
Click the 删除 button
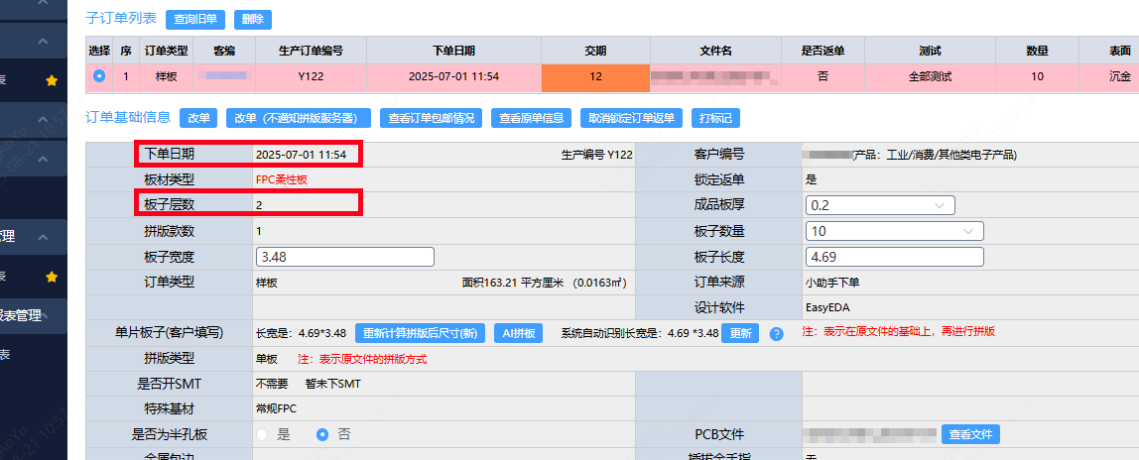253,19
